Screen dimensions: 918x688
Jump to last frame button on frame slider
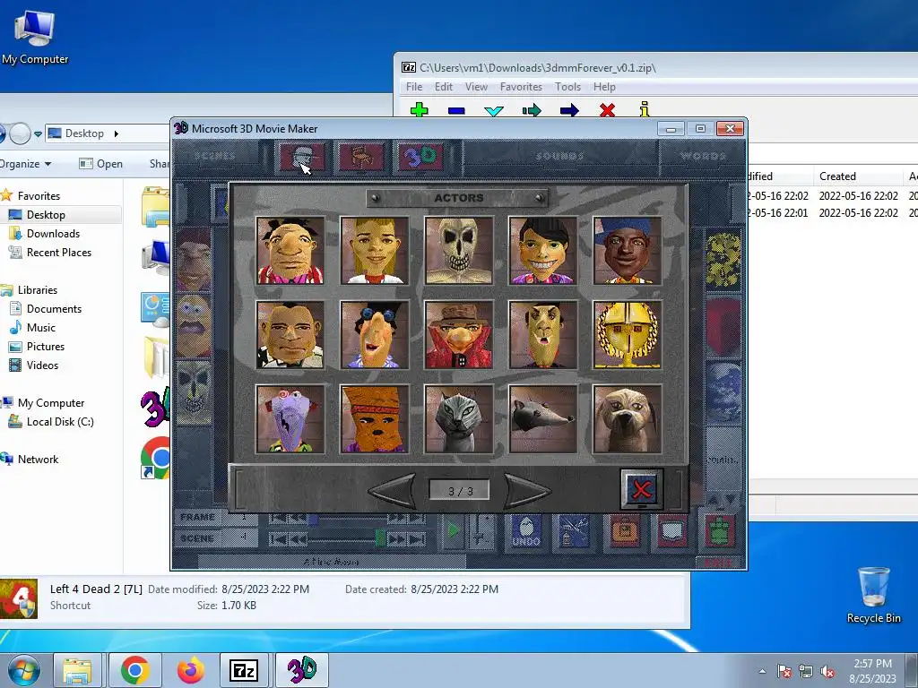(417, 519)
